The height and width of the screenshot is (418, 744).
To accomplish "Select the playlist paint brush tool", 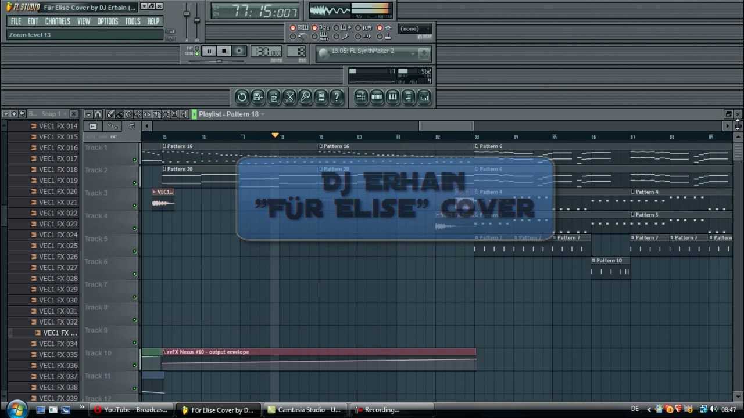I will coord(119,114).
